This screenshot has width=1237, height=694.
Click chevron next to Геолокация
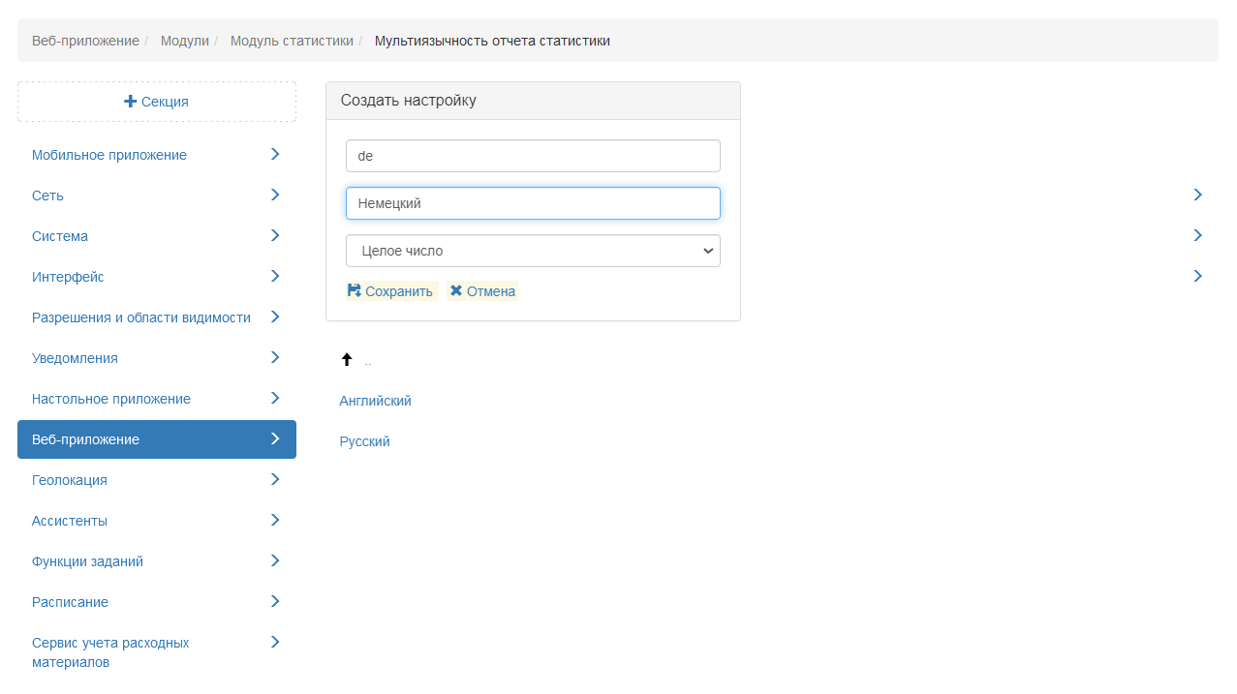click(275, 479)
